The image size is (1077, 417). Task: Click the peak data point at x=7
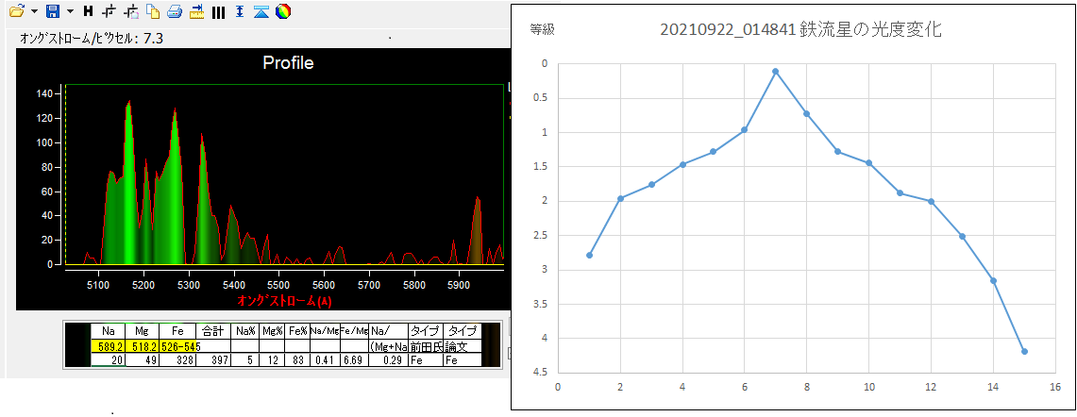775,71
